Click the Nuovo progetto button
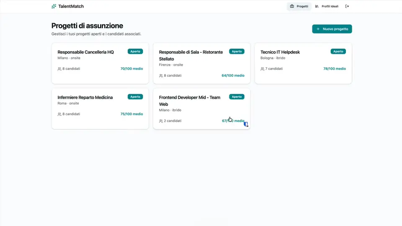 (x=332, y=29)
